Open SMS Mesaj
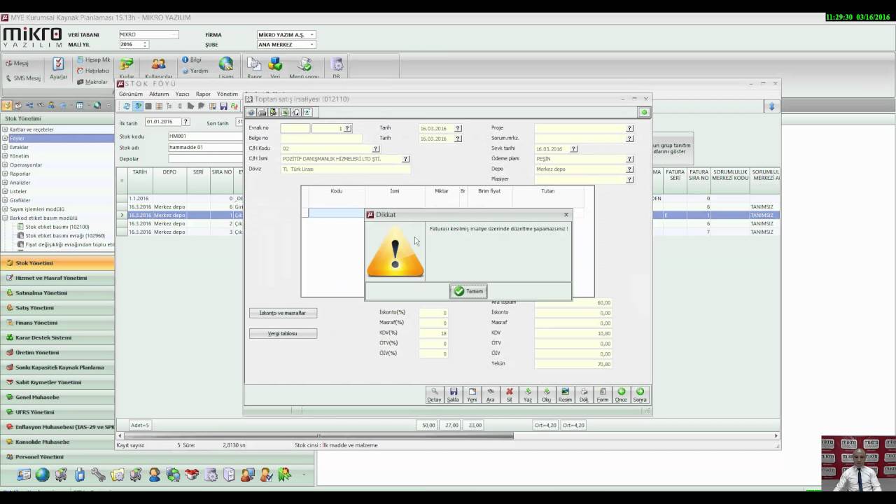Image resolution: width=896 pixels, height=504 pixels. (x=22, y=78)
